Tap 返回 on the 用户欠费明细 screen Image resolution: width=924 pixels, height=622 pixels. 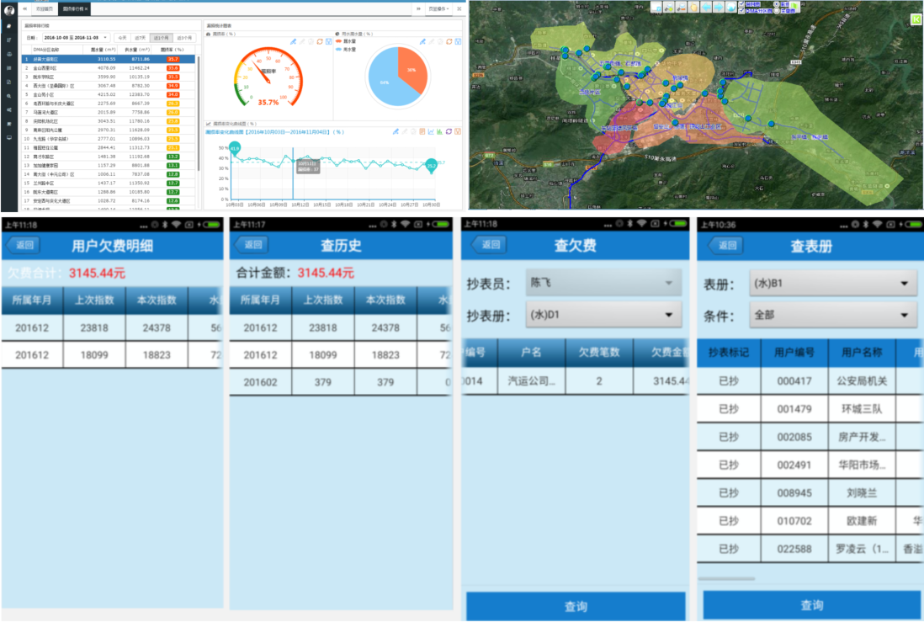[x=24, y=245]
